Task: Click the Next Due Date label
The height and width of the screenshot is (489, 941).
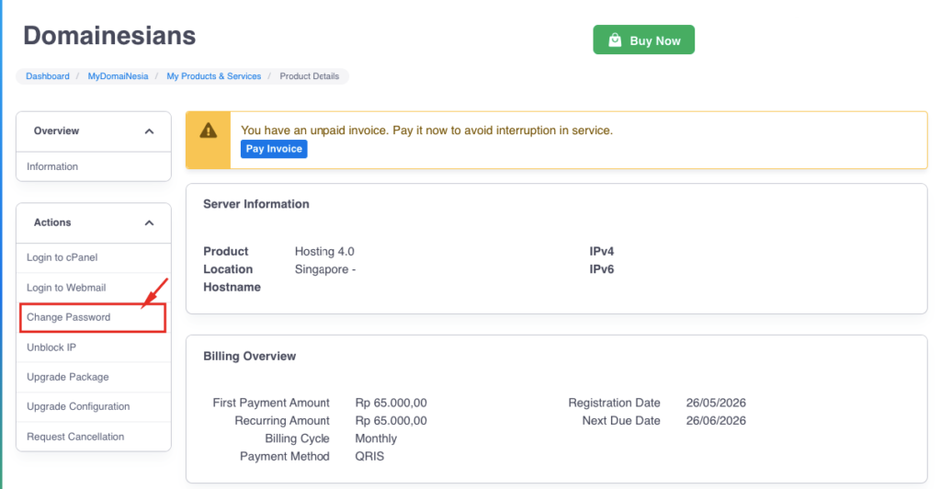Action: coord(621,421)
